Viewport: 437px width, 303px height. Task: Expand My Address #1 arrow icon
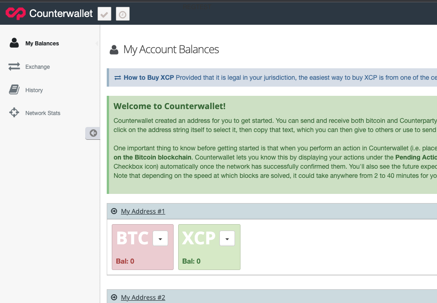114,211
